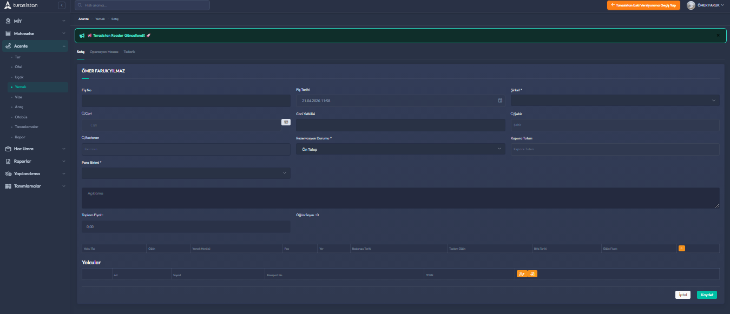Expand the Hac Umre sidebar section
Image resolution: width=730 pixels, height=314 pixels.
(x=34, y=149)
